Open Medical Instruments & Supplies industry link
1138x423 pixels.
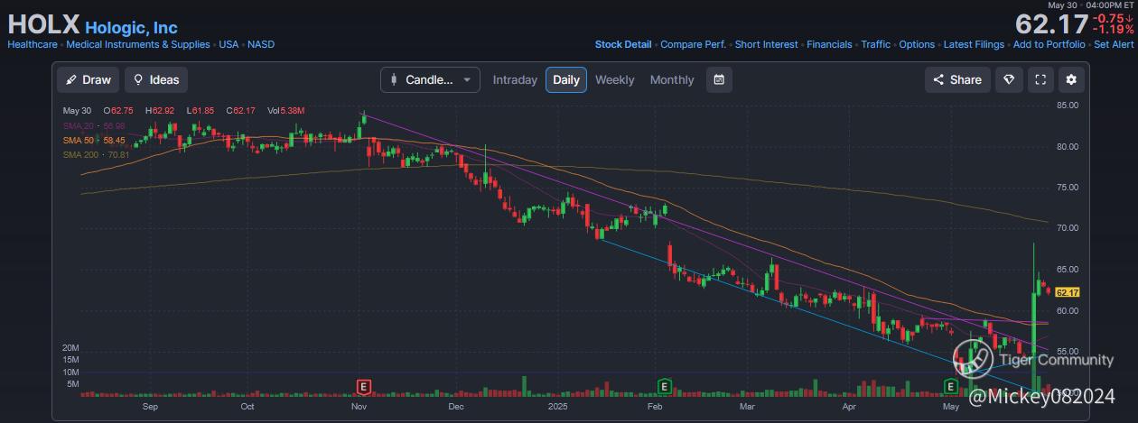click(x=138, y=44)
